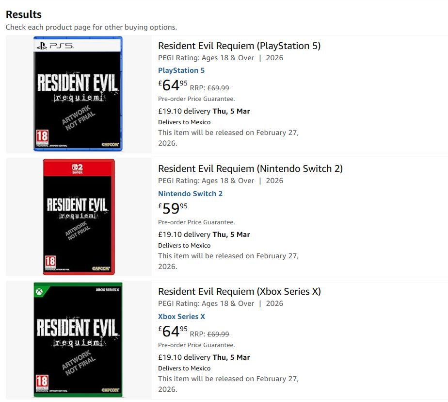Open the Xbox Series X cover thumbnail

pyautogui.click(x=78, y=339)
